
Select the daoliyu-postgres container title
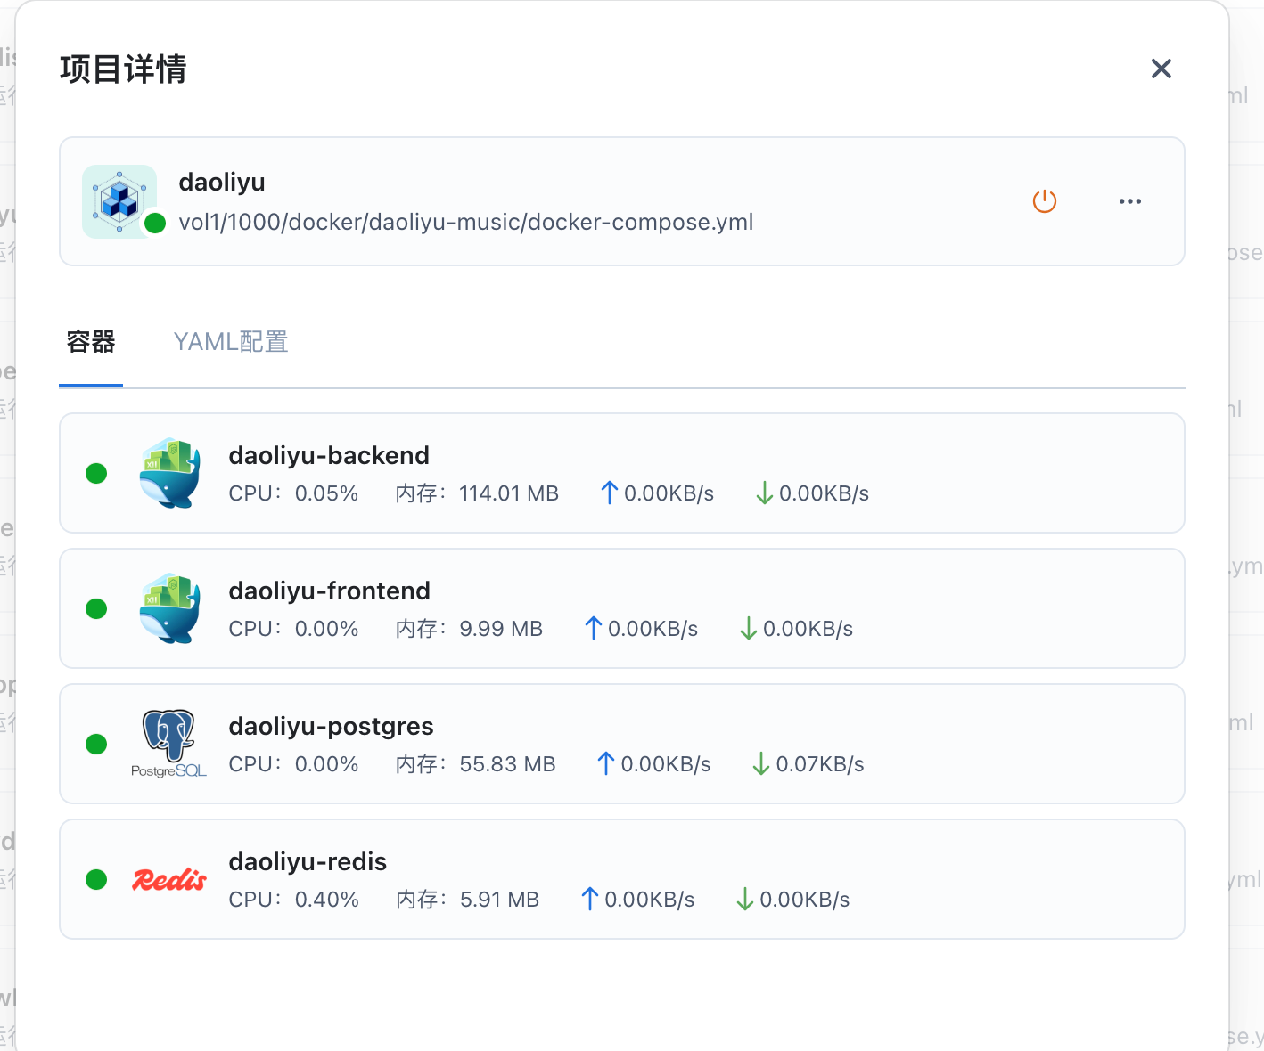[331, 727]
